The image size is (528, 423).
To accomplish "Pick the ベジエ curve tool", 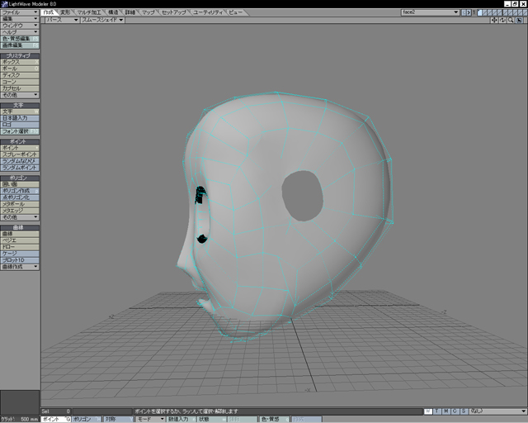I will click(x=19, y=240).
